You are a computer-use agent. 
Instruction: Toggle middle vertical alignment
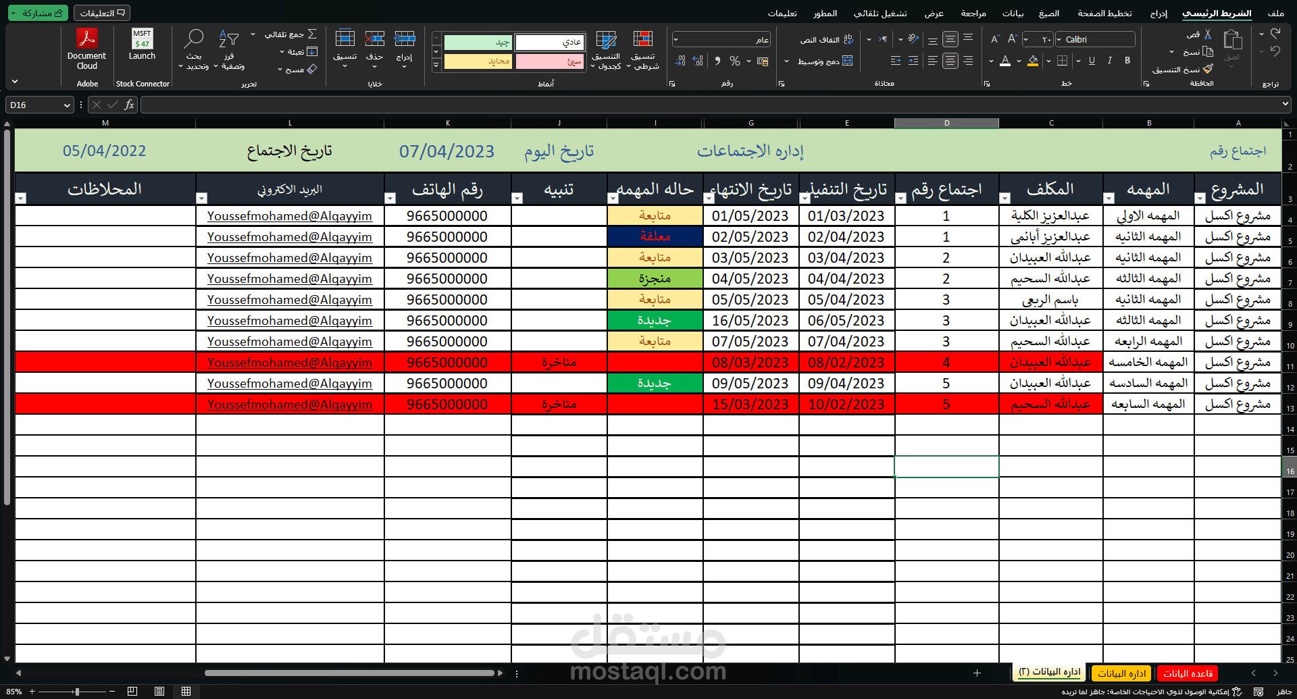point(950,39)
